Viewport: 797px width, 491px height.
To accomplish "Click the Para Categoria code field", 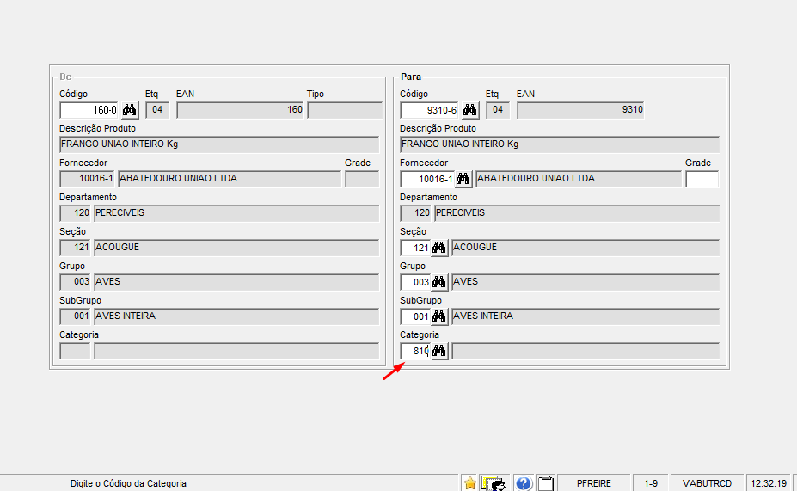I will coord(415,351).
